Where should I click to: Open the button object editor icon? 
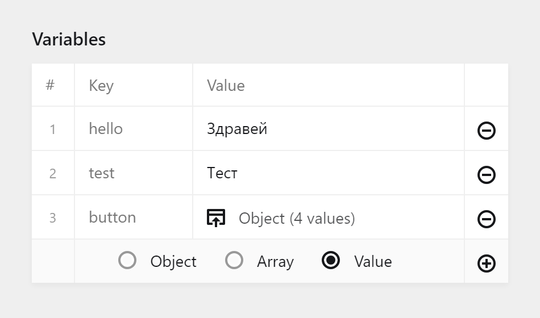pos(216,218)
